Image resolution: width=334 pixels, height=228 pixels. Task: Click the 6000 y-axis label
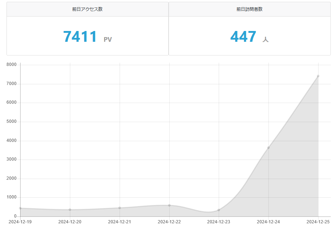tap(12, 102)
